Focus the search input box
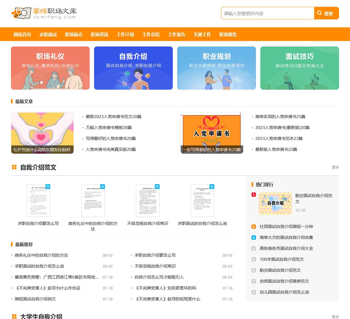 tap(267, 13)
